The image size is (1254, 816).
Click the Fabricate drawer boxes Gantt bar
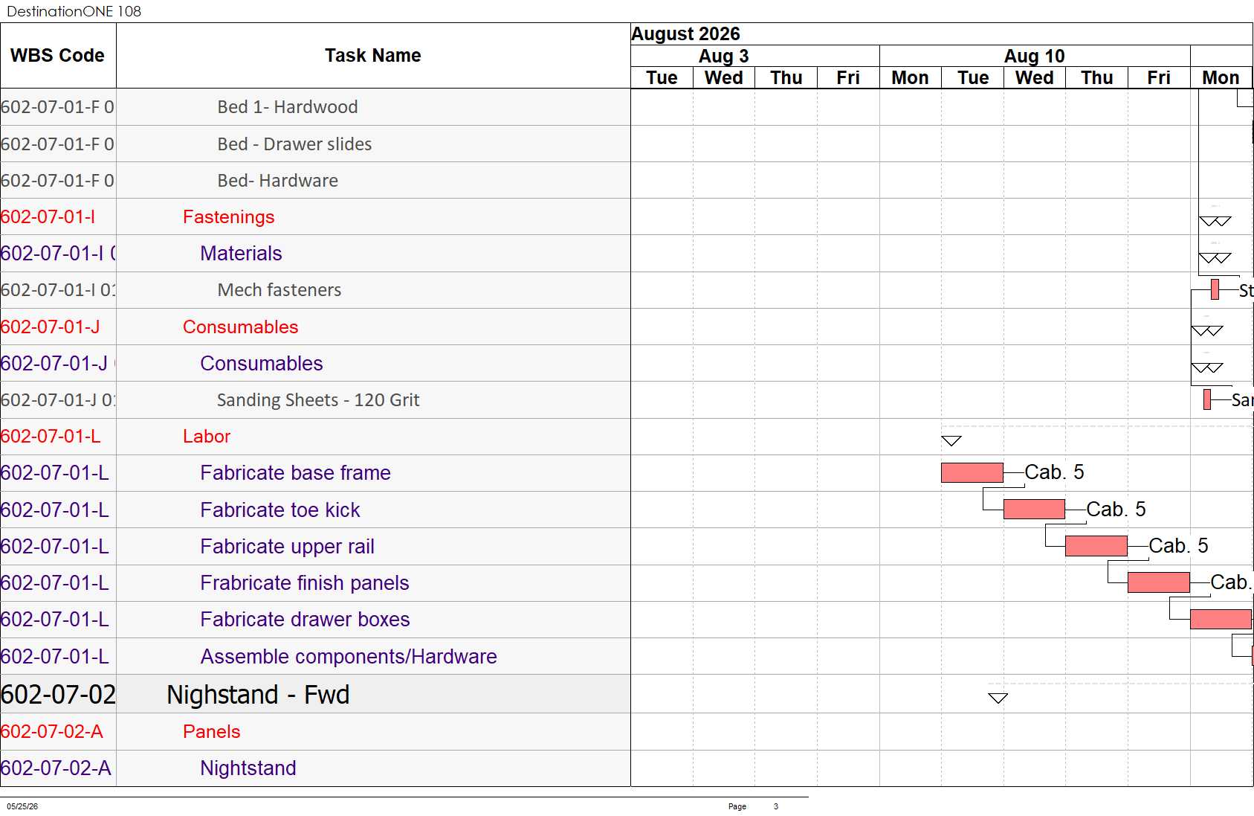(1221, 619)
